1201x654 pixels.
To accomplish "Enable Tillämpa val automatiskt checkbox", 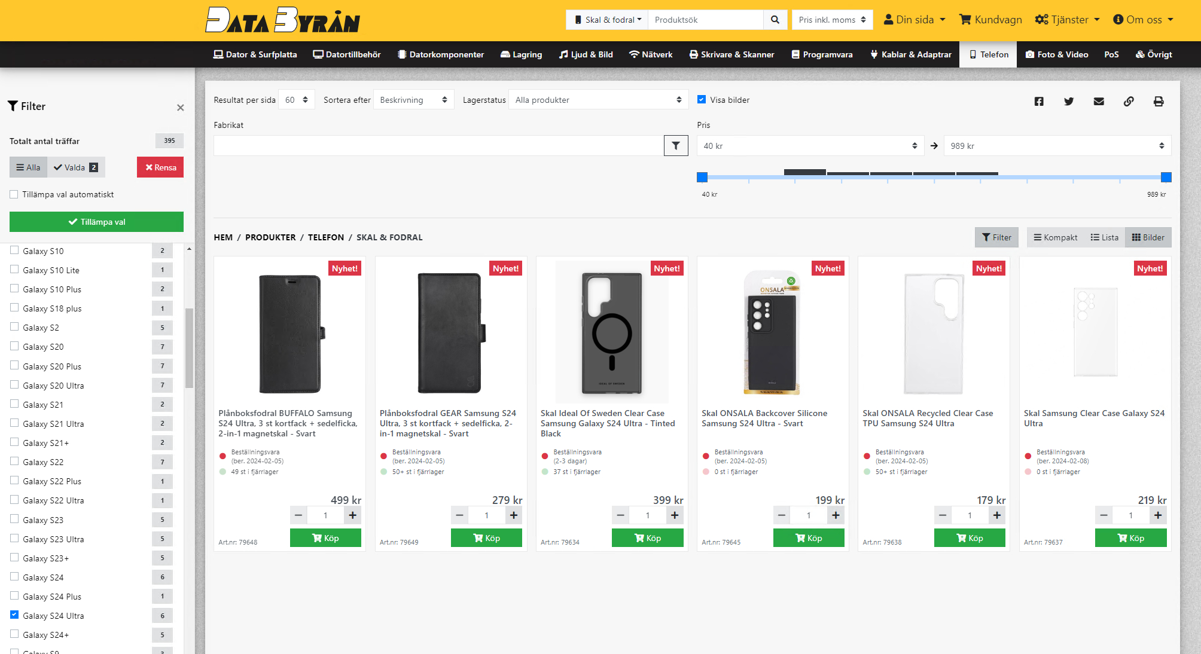I will click(14, 194).
